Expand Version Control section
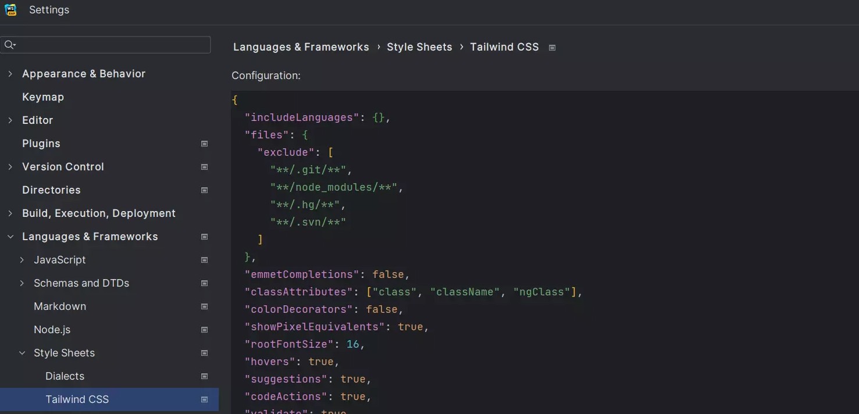 pyautogui.click(x=10, y=167)
